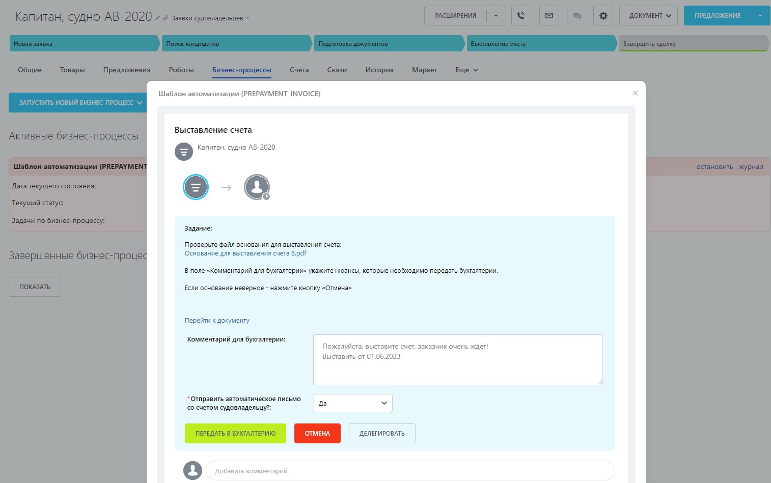Click the user avatar near the comment field

pyautogui.click(x=193, y=471)
